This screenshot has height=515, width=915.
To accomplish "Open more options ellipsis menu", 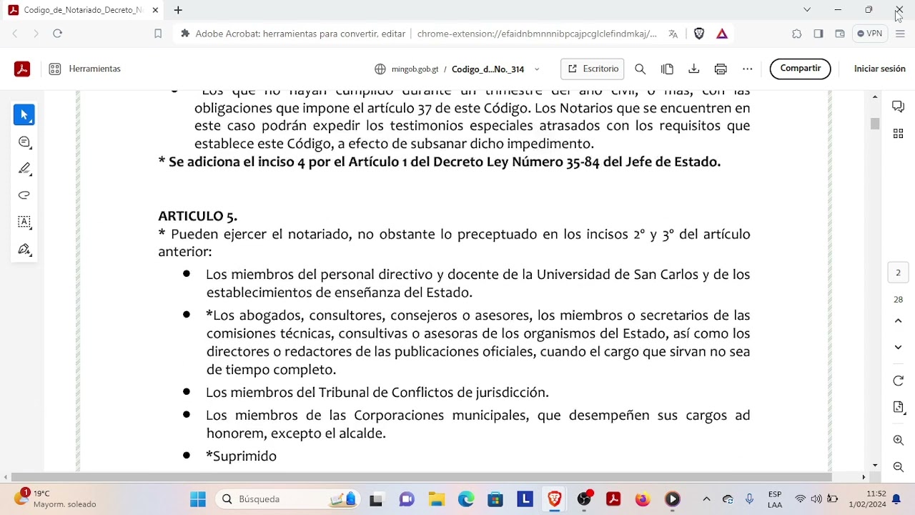I will coord(747,69).
